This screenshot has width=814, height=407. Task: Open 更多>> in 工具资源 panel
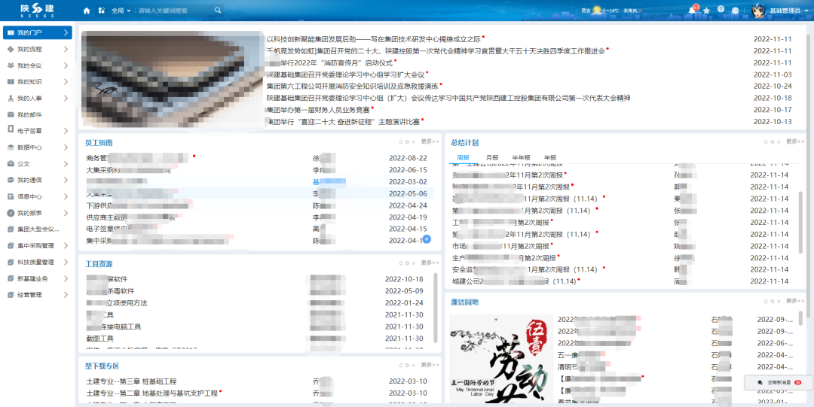430,263
